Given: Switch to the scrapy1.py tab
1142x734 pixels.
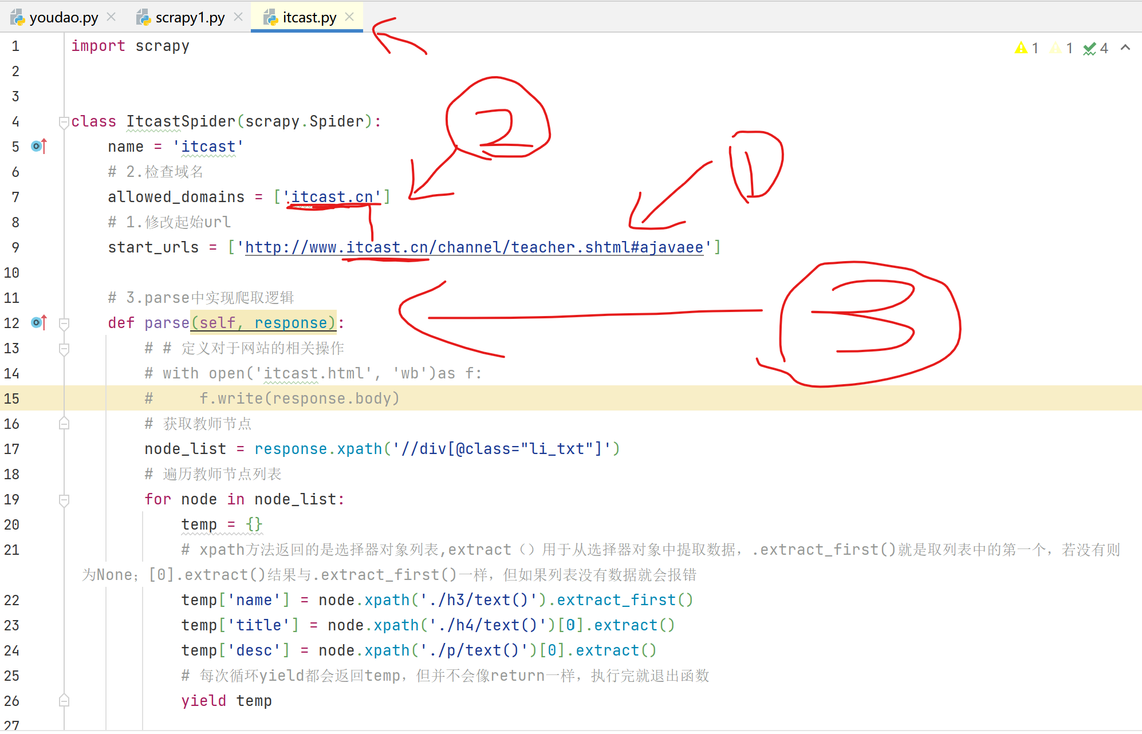Looking at the screenshot, I should tap(190, 18).
